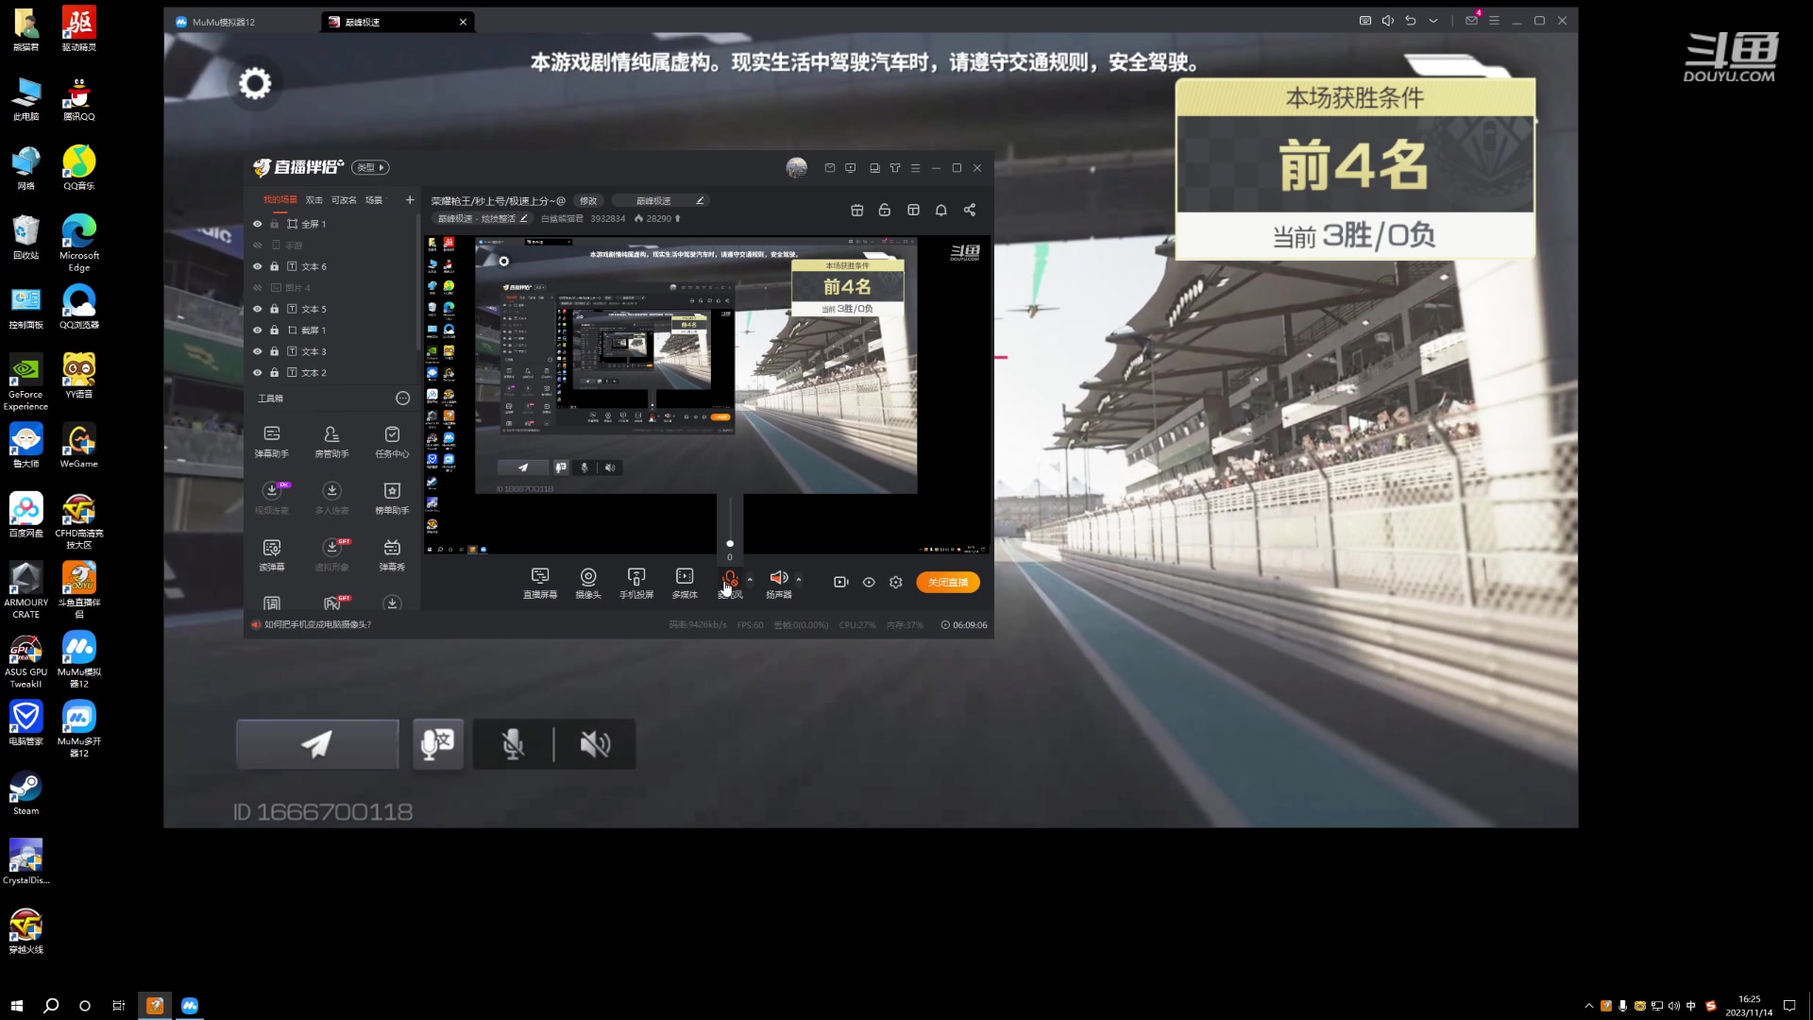Switch to 我的场景 tab
This screenshot has width=1813, height=1020.
(280, 199)
